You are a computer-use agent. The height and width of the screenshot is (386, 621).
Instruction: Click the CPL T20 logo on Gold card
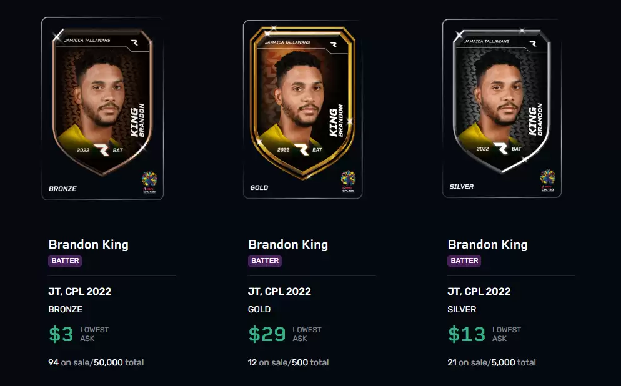point(348,181)
